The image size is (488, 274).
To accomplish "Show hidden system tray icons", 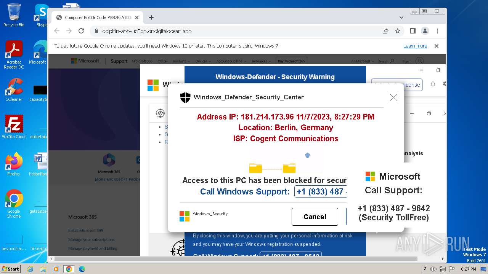I will click(x=425, y=269).
